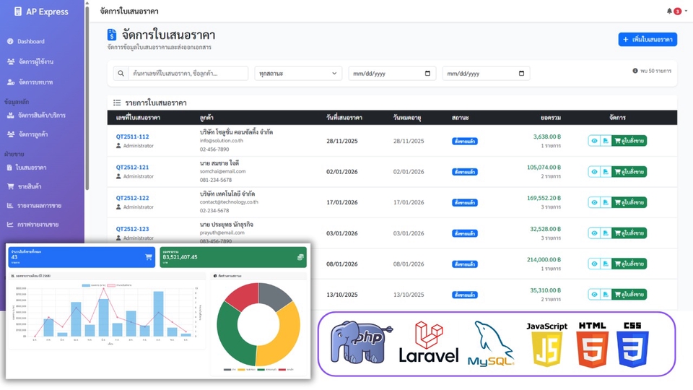Click the AP Express calculator logo icon

[18, 12]
